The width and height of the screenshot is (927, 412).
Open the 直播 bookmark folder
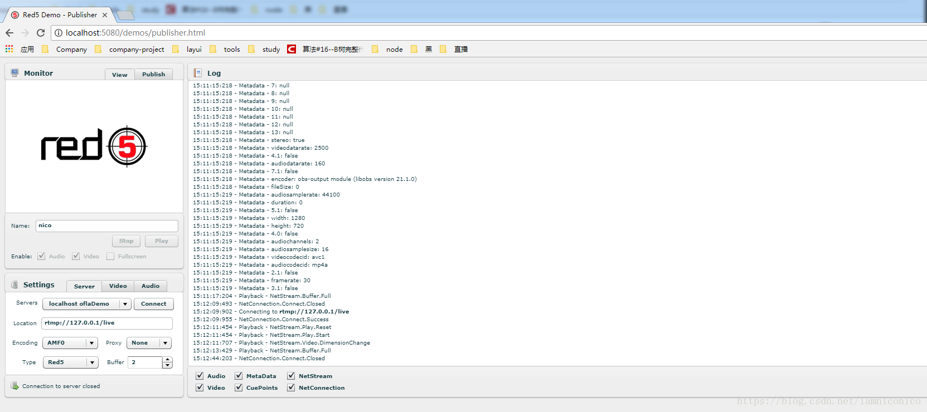(x=454, y=49)
